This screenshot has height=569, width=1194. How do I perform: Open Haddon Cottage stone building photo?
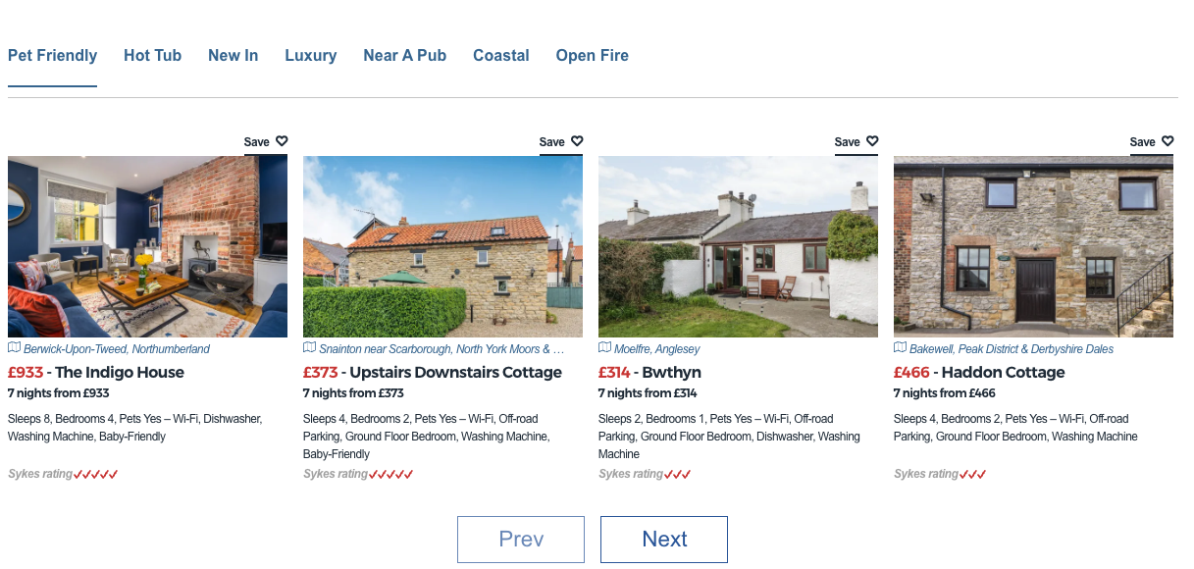(1033, 246)
